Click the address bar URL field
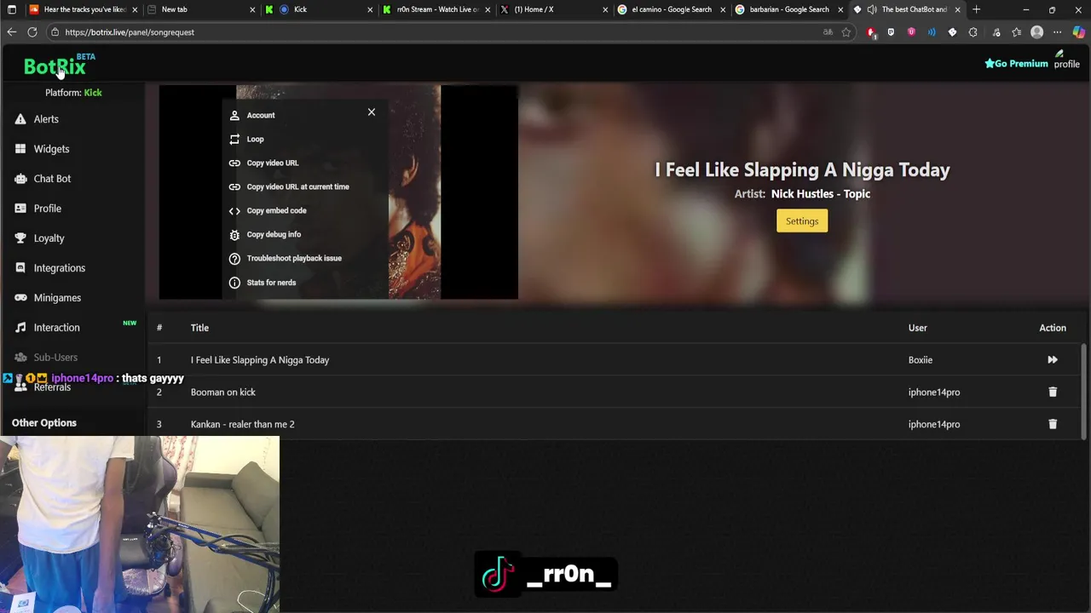This screenshot has width=1091, height=613. 426,32
